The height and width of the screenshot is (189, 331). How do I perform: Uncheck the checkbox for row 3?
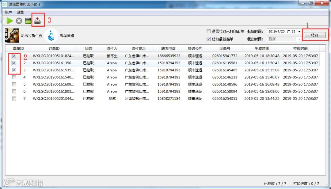[x=14, y=70]
